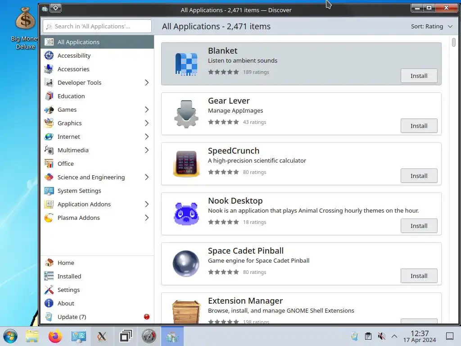The image size is (461, 346).
Task: Click the Blanket app icon
Action: [186, 64]
